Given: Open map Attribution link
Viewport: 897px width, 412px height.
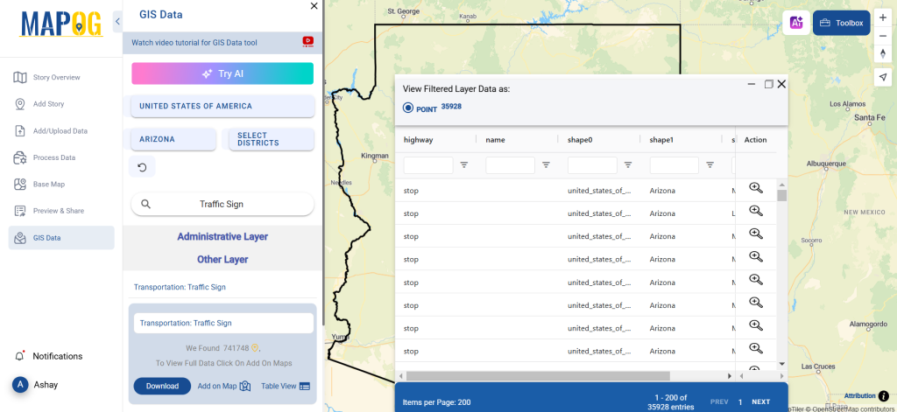Looking at the screenshot, I should (860, 395).
